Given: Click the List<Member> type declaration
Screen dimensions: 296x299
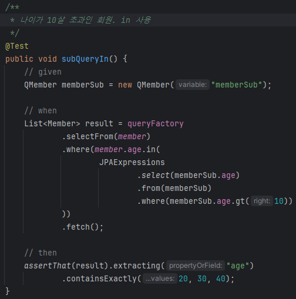Looking at the screenshot, I should 52,124.
